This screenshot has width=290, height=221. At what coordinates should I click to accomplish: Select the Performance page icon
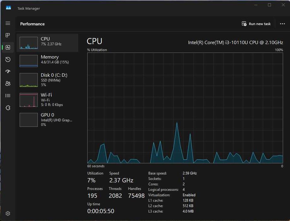[8, 47]
